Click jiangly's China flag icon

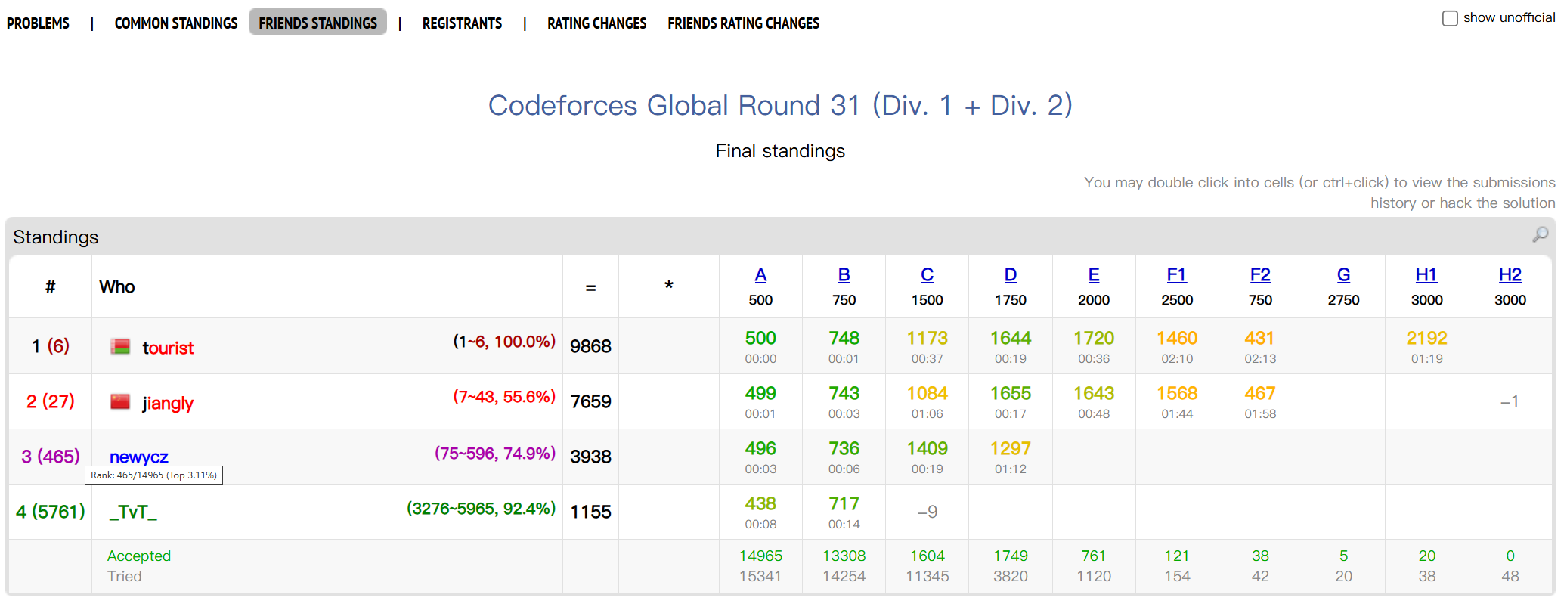click(120, 401)
